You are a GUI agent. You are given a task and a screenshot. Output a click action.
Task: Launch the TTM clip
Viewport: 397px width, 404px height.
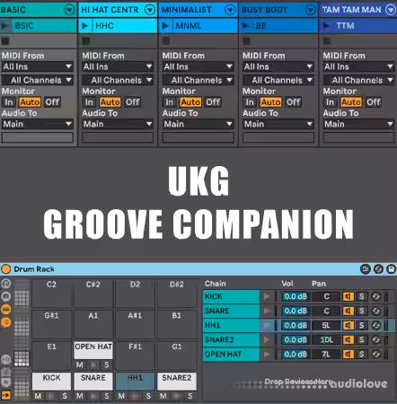(x=326, y=26)
